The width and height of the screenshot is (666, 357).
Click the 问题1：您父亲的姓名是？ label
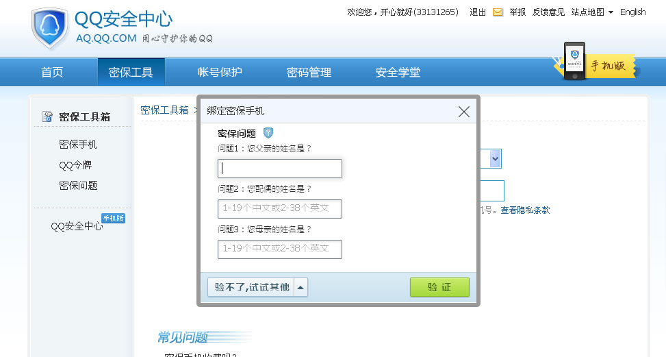(x=265, y=148)
